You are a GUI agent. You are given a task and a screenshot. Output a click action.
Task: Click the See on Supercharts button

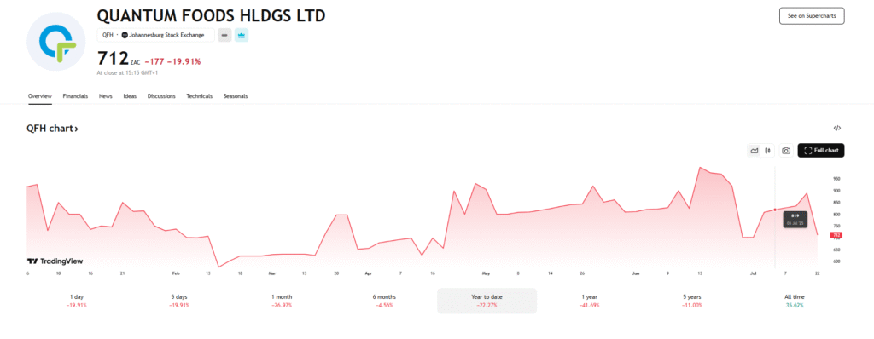click(x=812, y=16)
